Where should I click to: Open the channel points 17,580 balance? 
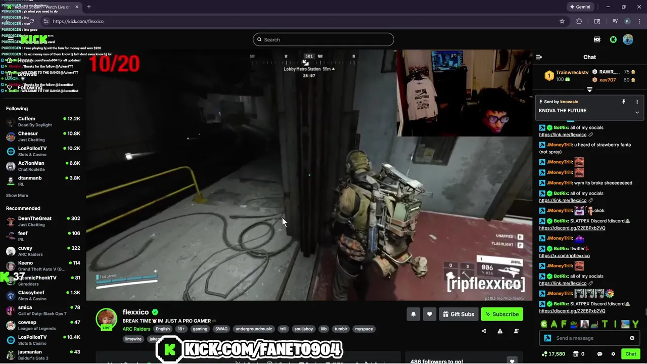553,354
